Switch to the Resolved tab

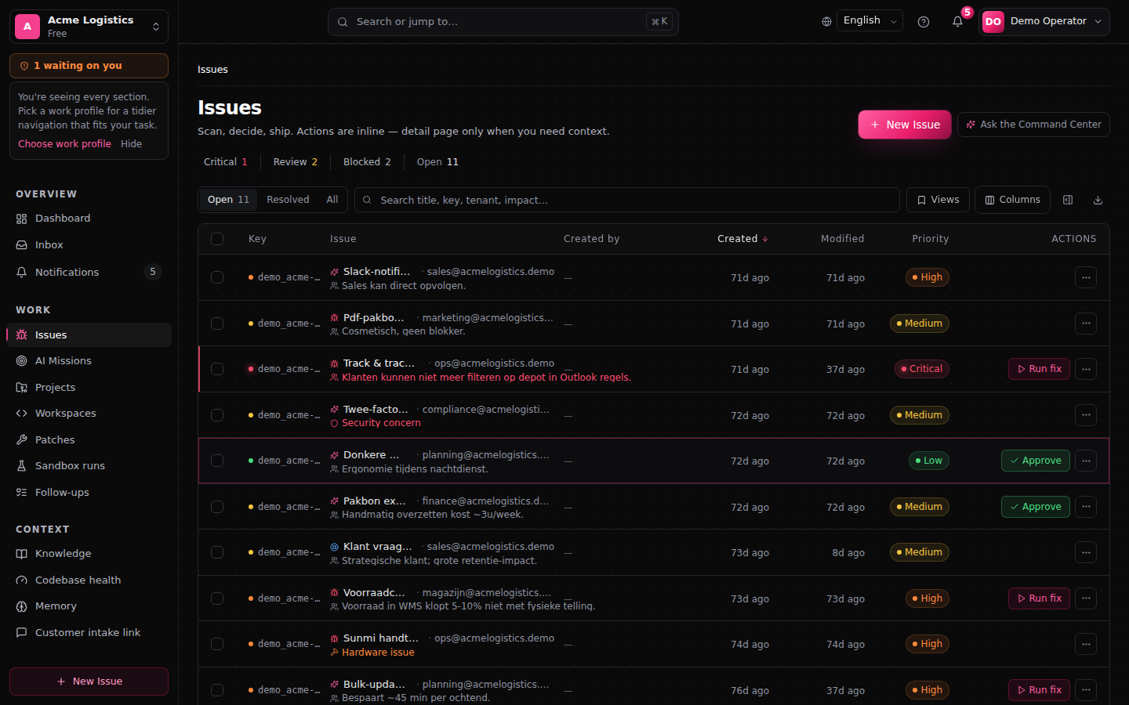pyautogui.click(x=288, y=200)
